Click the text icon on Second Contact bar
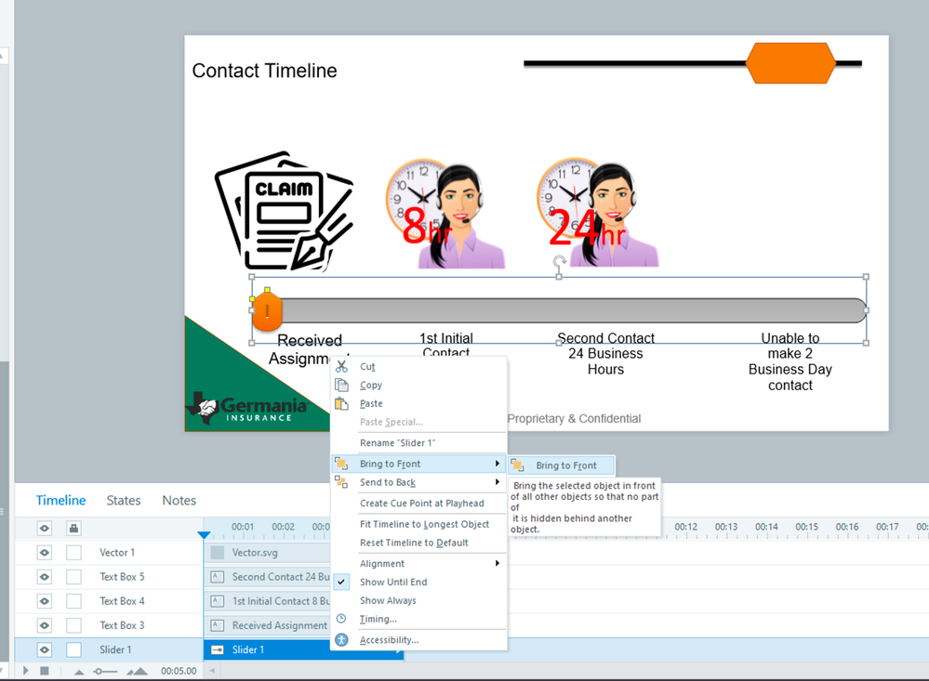This screenshot has height=681, width=929. pyautogui.click(x=218, y=577)
